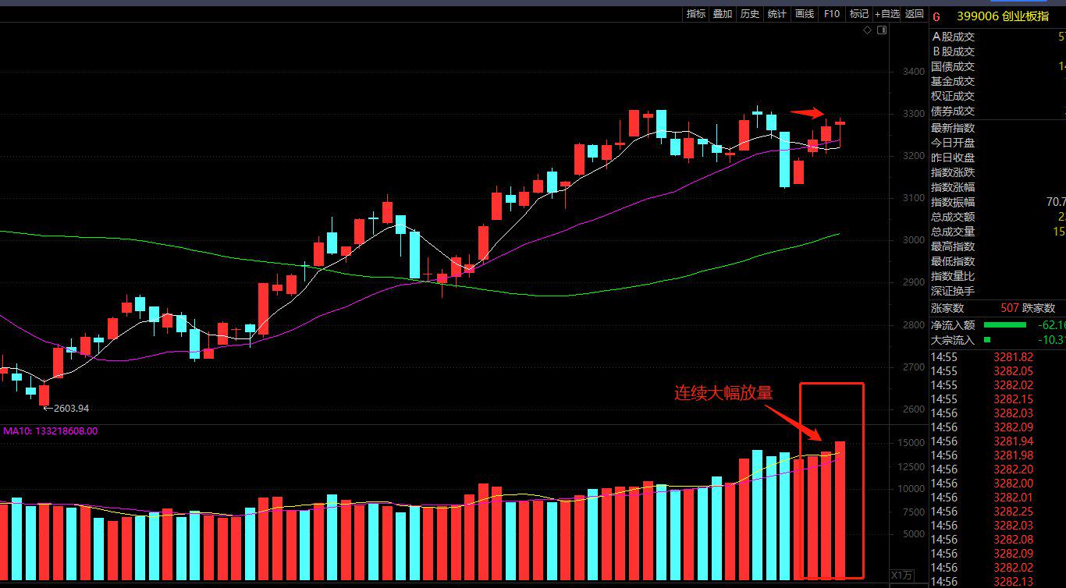
Task: Click the 指数振幅 row
Action: [997, 202]
